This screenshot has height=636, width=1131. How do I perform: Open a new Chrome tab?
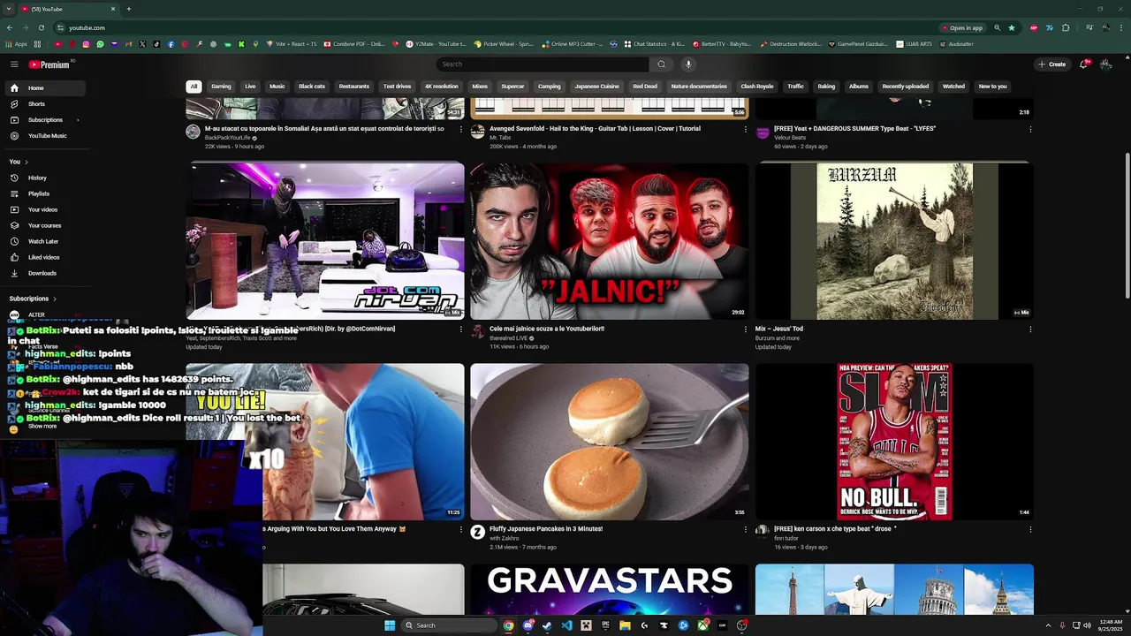pyautogui.click(x=129, y=9)
